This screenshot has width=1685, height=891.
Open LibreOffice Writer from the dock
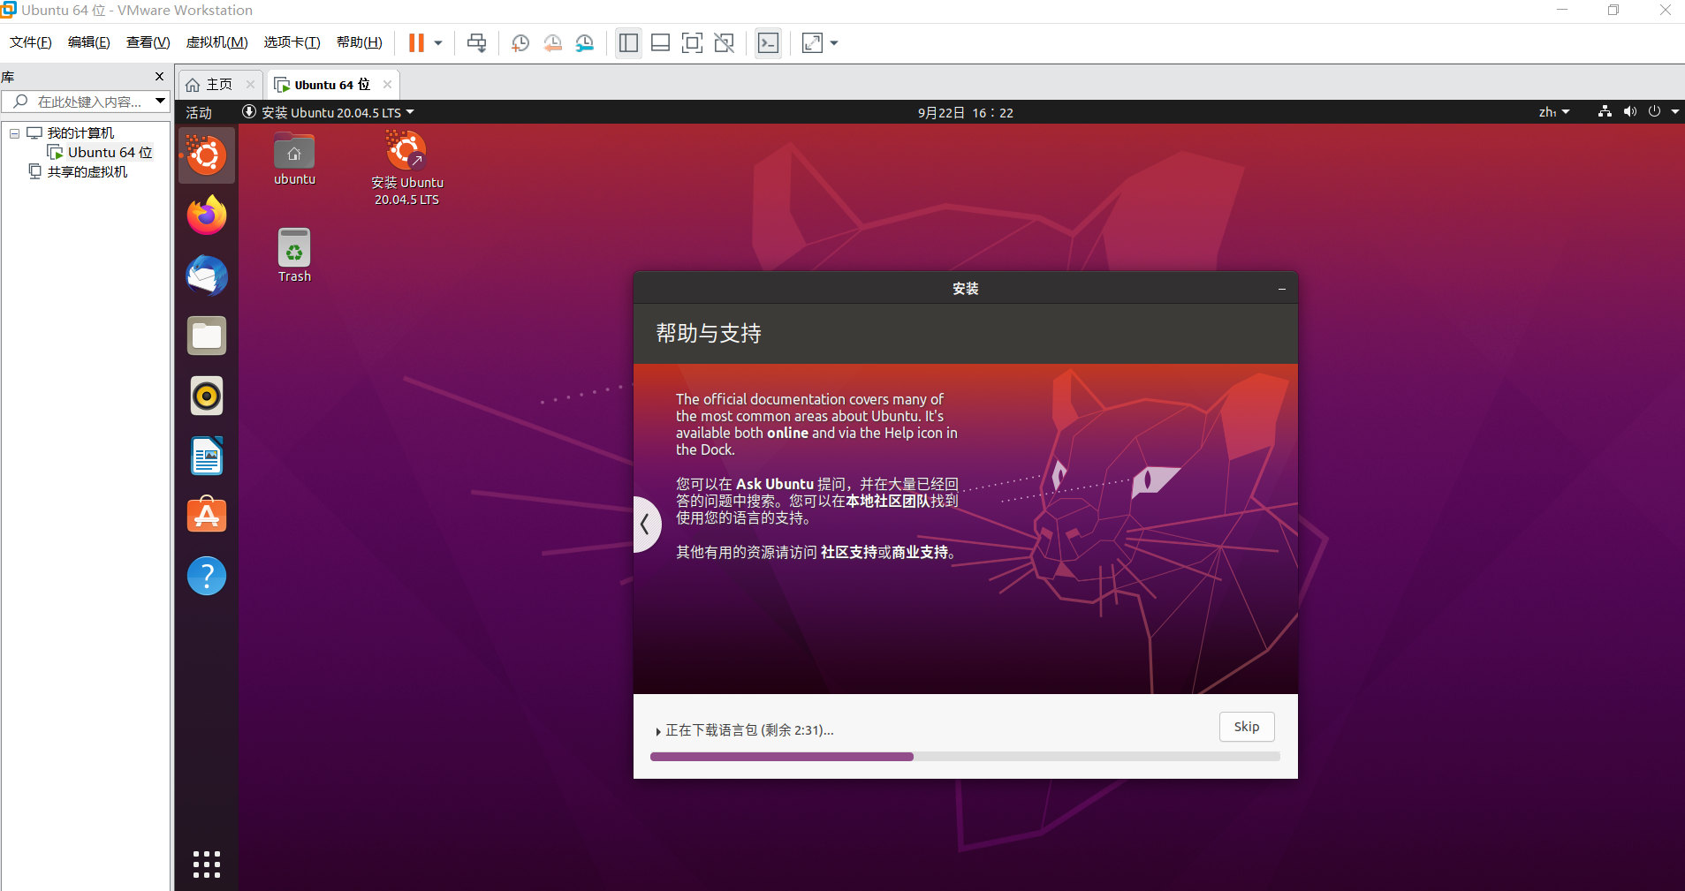click(207, 457)
